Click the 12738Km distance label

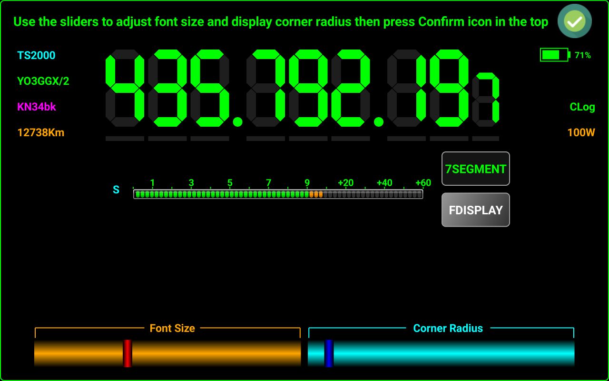(40, 132)
